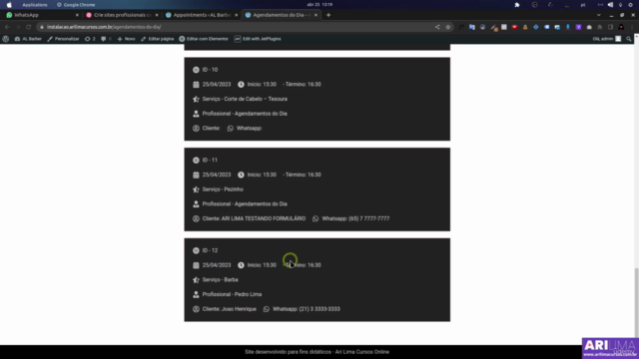Click the admin bar search magnifier
The height and width of the screenshot is (359, 639).
pyautogui.click(x=629, y=39)
